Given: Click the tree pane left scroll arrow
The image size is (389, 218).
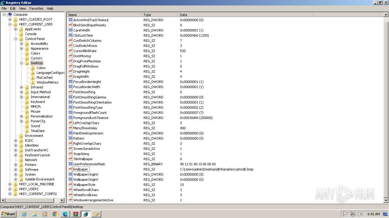Looking at the screenshot, I should 3,200.
